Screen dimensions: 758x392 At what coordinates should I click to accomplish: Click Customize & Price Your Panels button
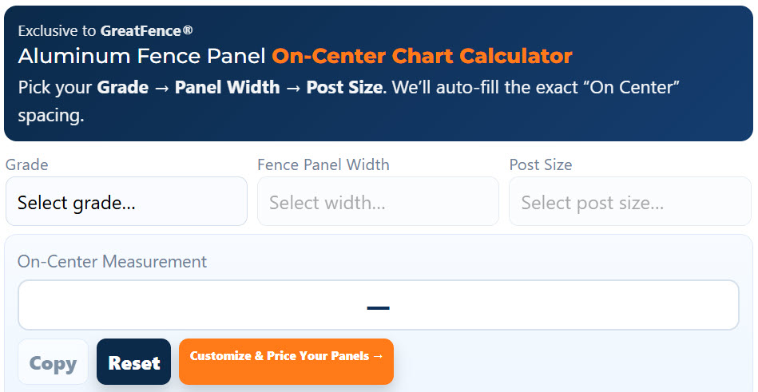pyautogui.click(x=286, y=362)
